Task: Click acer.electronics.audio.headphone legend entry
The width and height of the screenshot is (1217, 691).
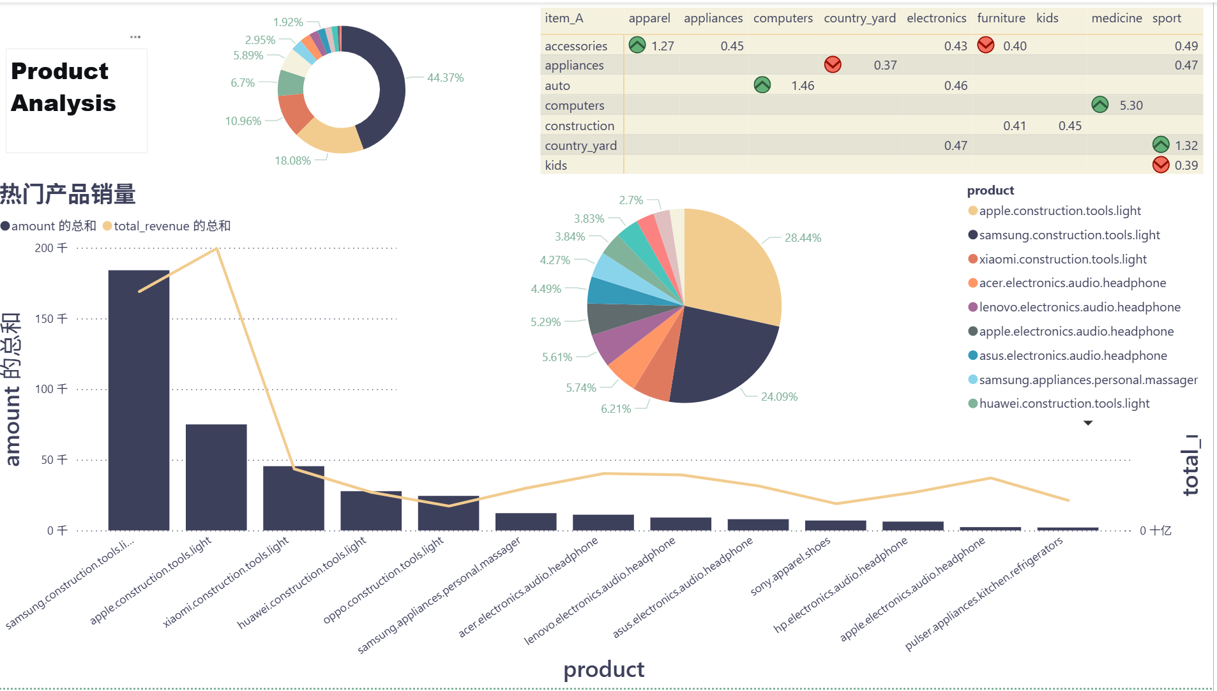Action: tap(1067, 283)
